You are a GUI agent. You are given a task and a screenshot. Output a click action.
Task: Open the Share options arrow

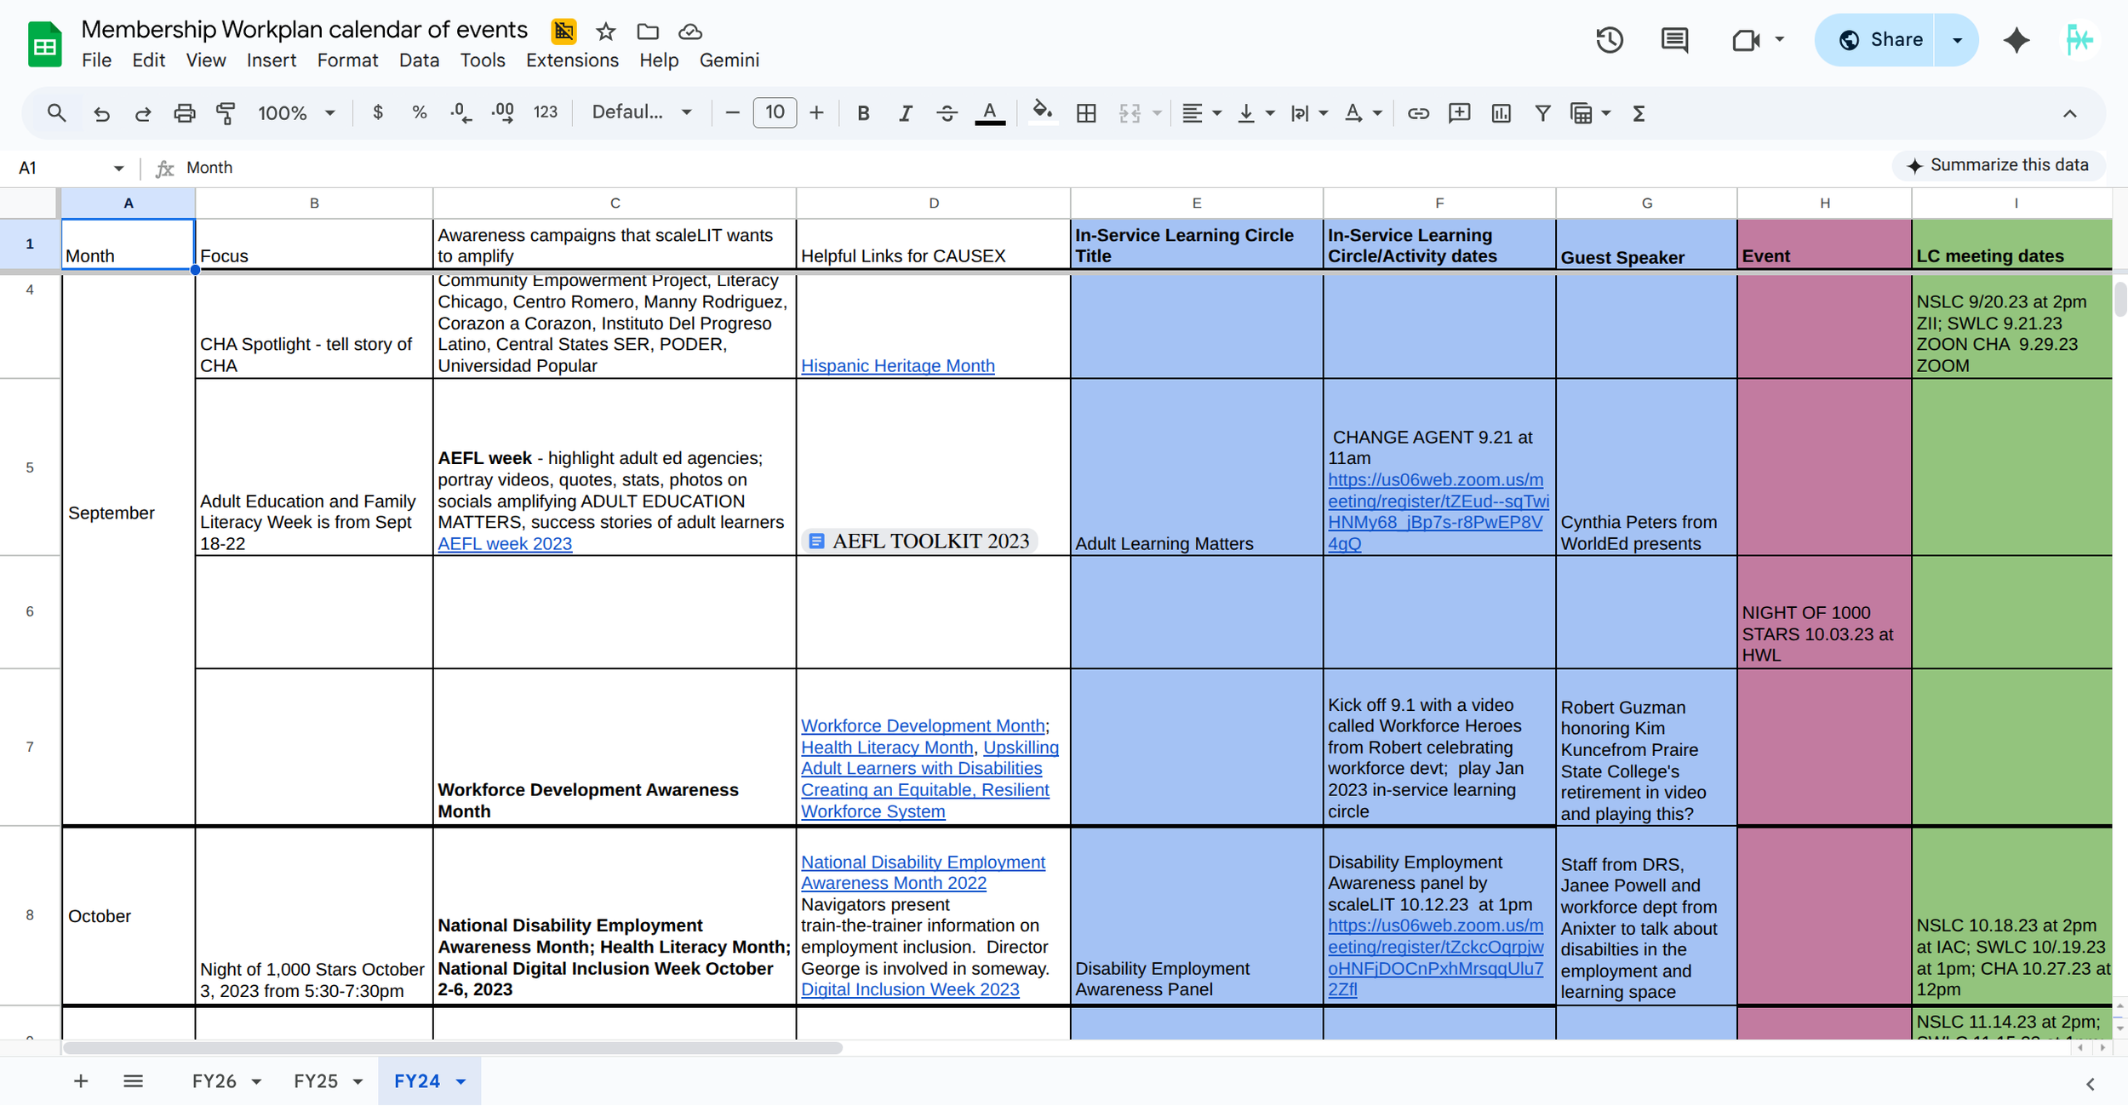[1957, 40]
